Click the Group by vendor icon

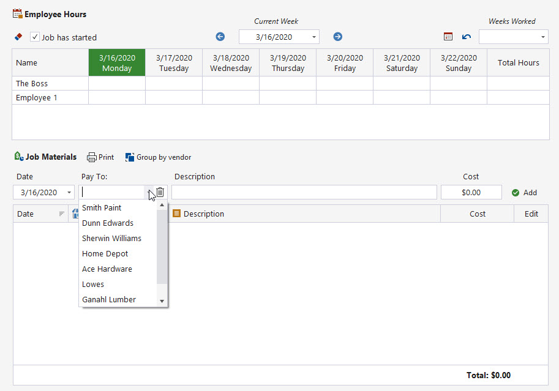coord(129,157)
